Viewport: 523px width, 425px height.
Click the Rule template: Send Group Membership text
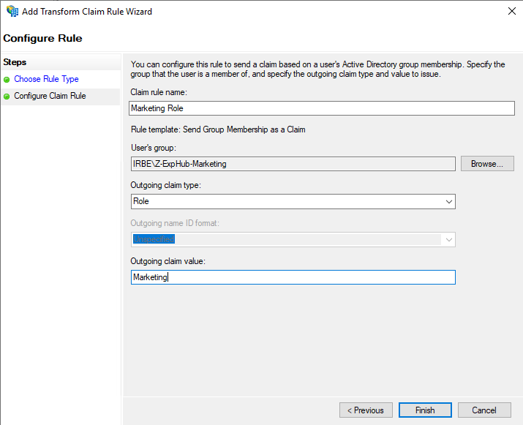218,129
